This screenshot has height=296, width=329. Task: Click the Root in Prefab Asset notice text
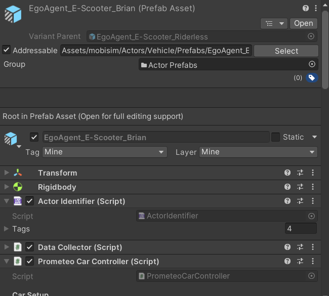93,116
